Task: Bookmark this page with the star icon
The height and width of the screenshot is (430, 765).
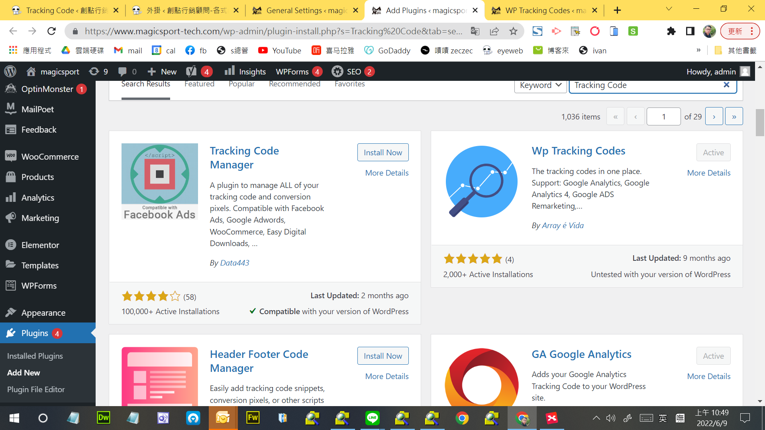Action: point(513,31)
